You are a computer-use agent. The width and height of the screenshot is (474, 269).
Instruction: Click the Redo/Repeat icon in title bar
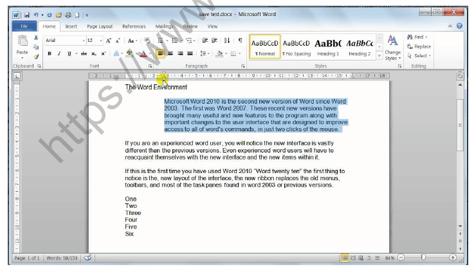point(50,15)
